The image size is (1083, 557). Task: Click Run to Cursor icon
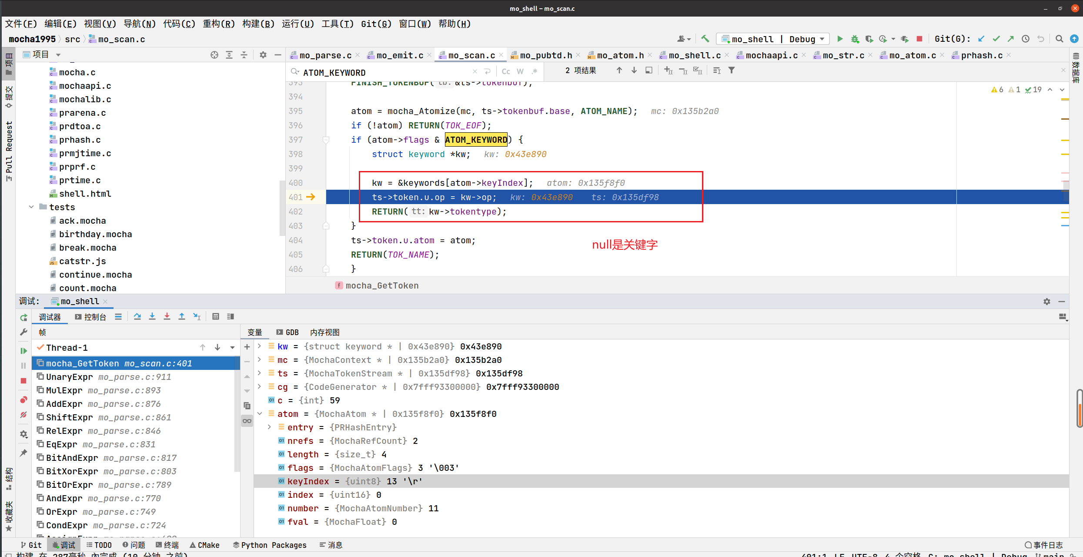[197, 317]
